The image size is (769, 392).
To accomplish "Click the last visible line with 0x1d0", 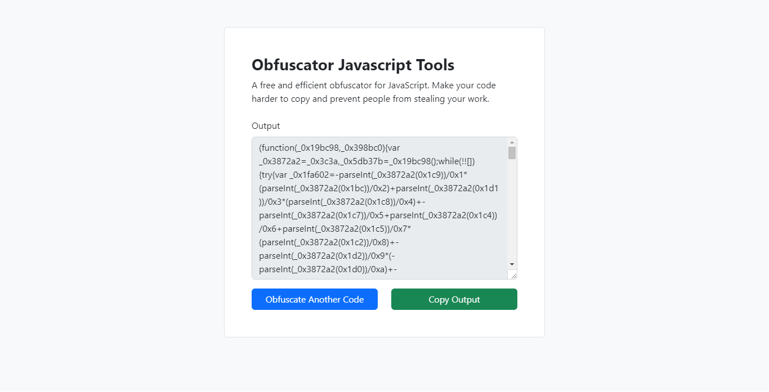I will pyautogui.click(x=328, y=269).
